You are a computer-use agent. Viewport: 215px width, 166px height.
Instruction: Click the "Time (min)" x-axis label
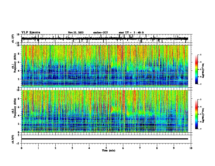[109, 151]
